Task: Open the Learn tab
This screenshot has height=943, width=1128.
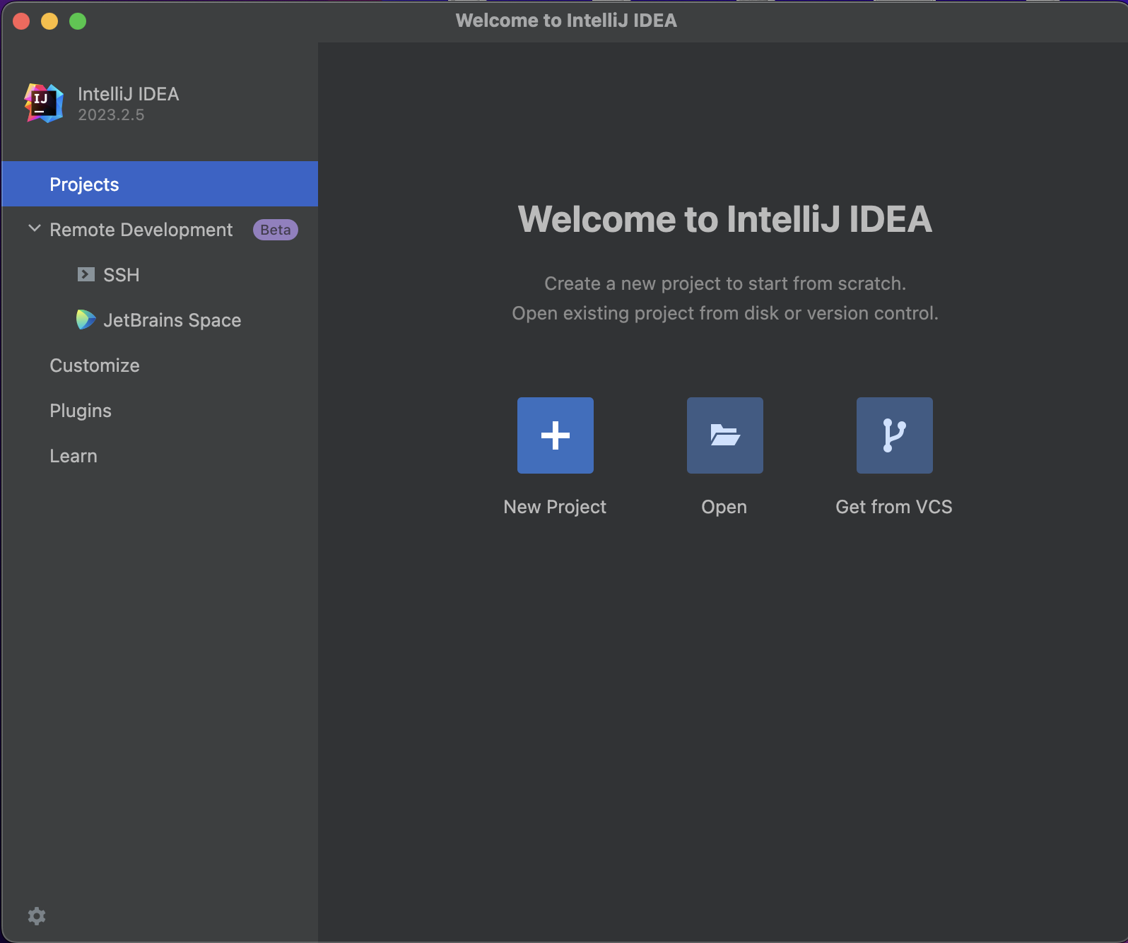Action: click(x=160, y=455)
